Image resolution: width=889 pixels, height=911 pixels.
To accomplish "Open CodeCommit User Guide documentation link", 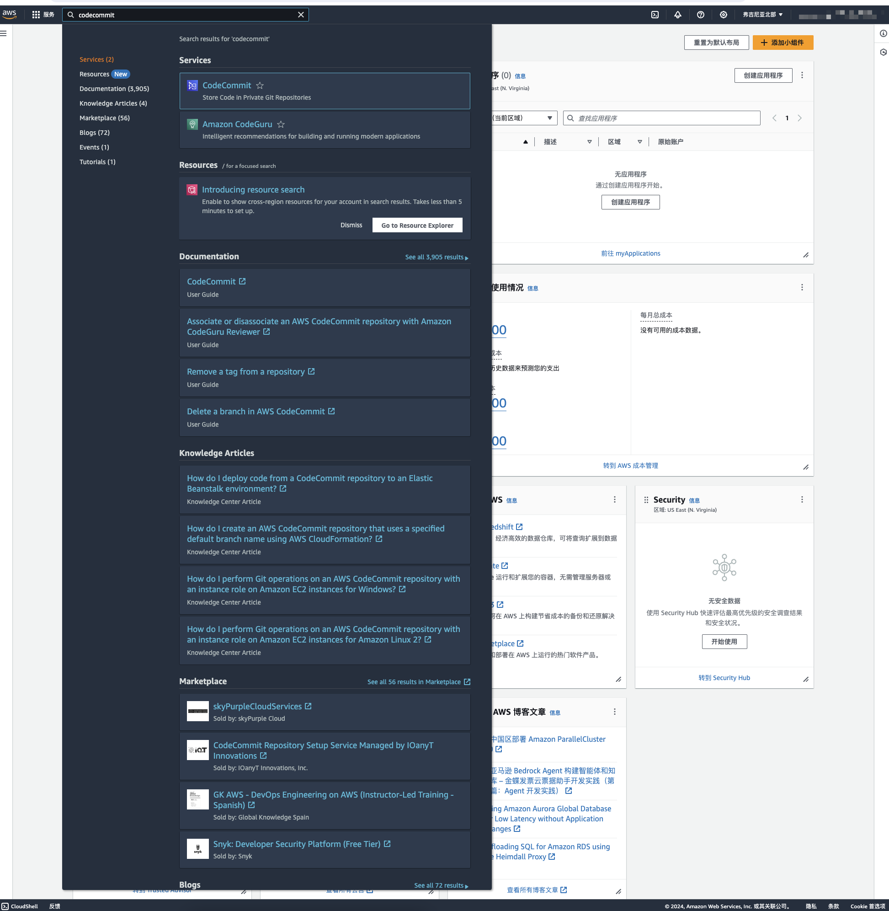I will [216, 282].
